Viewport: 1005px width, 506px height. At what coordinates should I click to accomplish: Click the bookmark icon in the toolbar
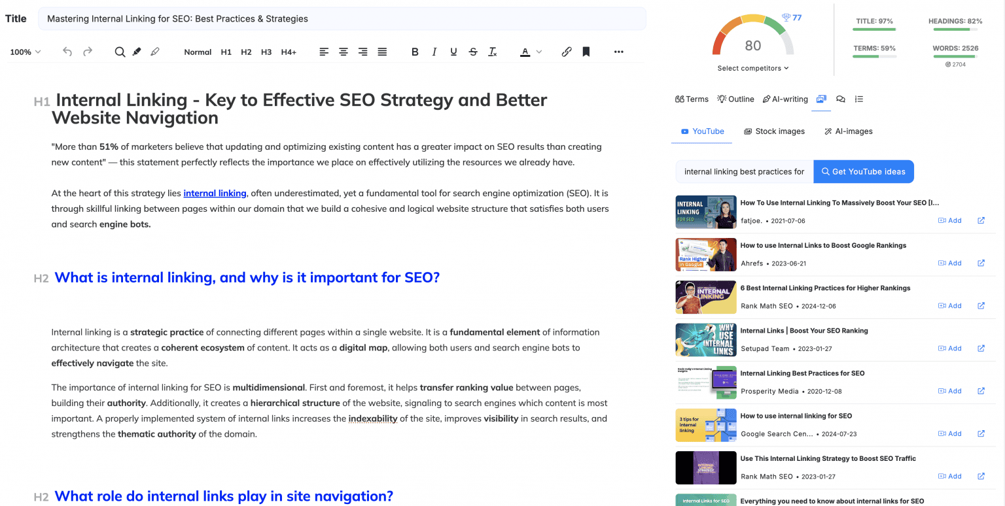pos(586,52)
